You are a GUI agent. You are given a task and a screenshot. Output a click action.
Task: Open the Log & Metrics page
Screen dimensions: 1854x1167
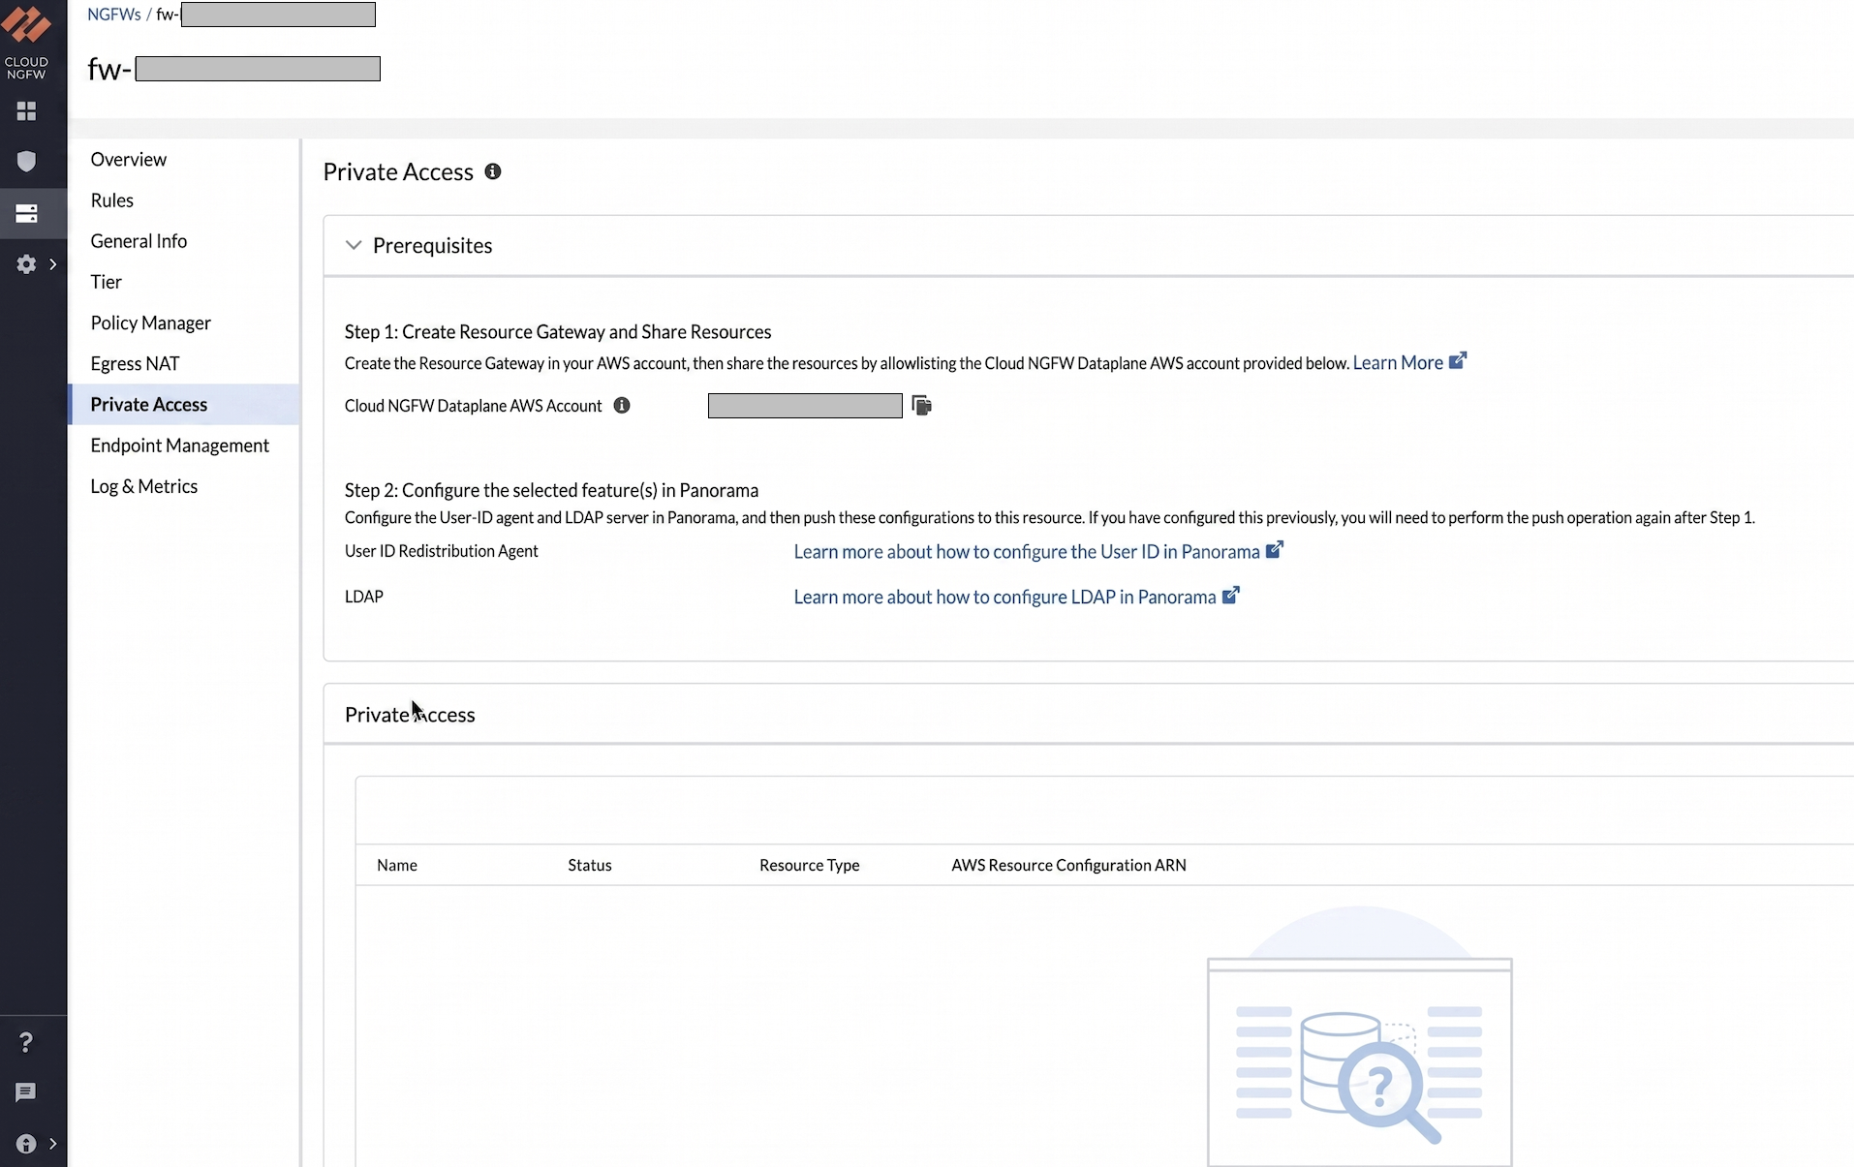click(x=143, y=486)
